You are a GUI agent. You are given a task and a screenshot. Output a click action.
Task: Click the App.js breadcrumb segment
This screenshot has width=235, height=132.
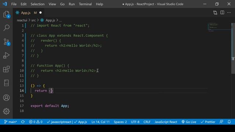coord(50,20)
